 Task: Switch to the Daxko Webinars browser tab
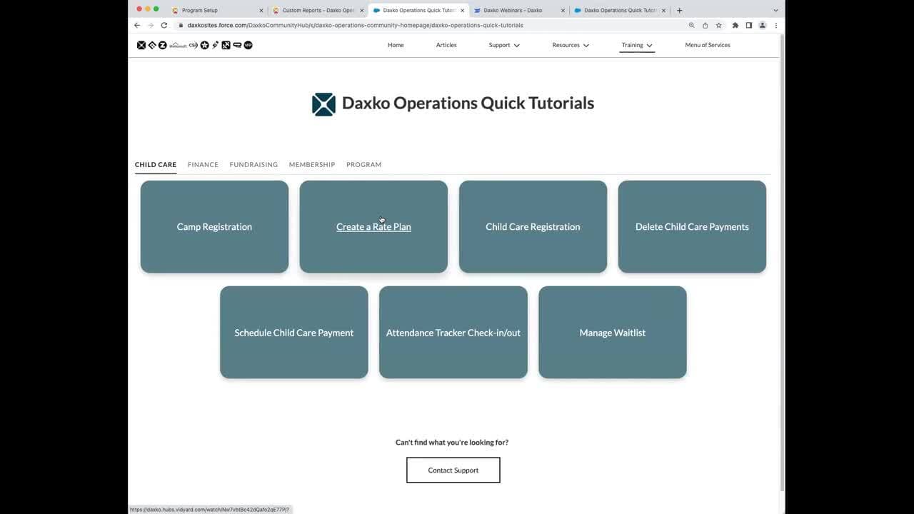(x=513, y=11)
